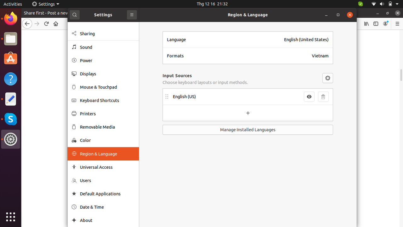Click the Firefox page scrollbar

click(401, 75)
